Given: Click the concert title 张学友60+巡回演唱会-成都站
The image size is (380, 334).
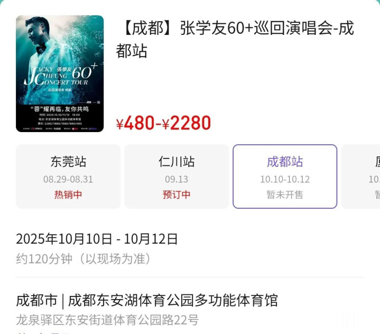Looking at the screenshot, I should click(x=235, y=40).
